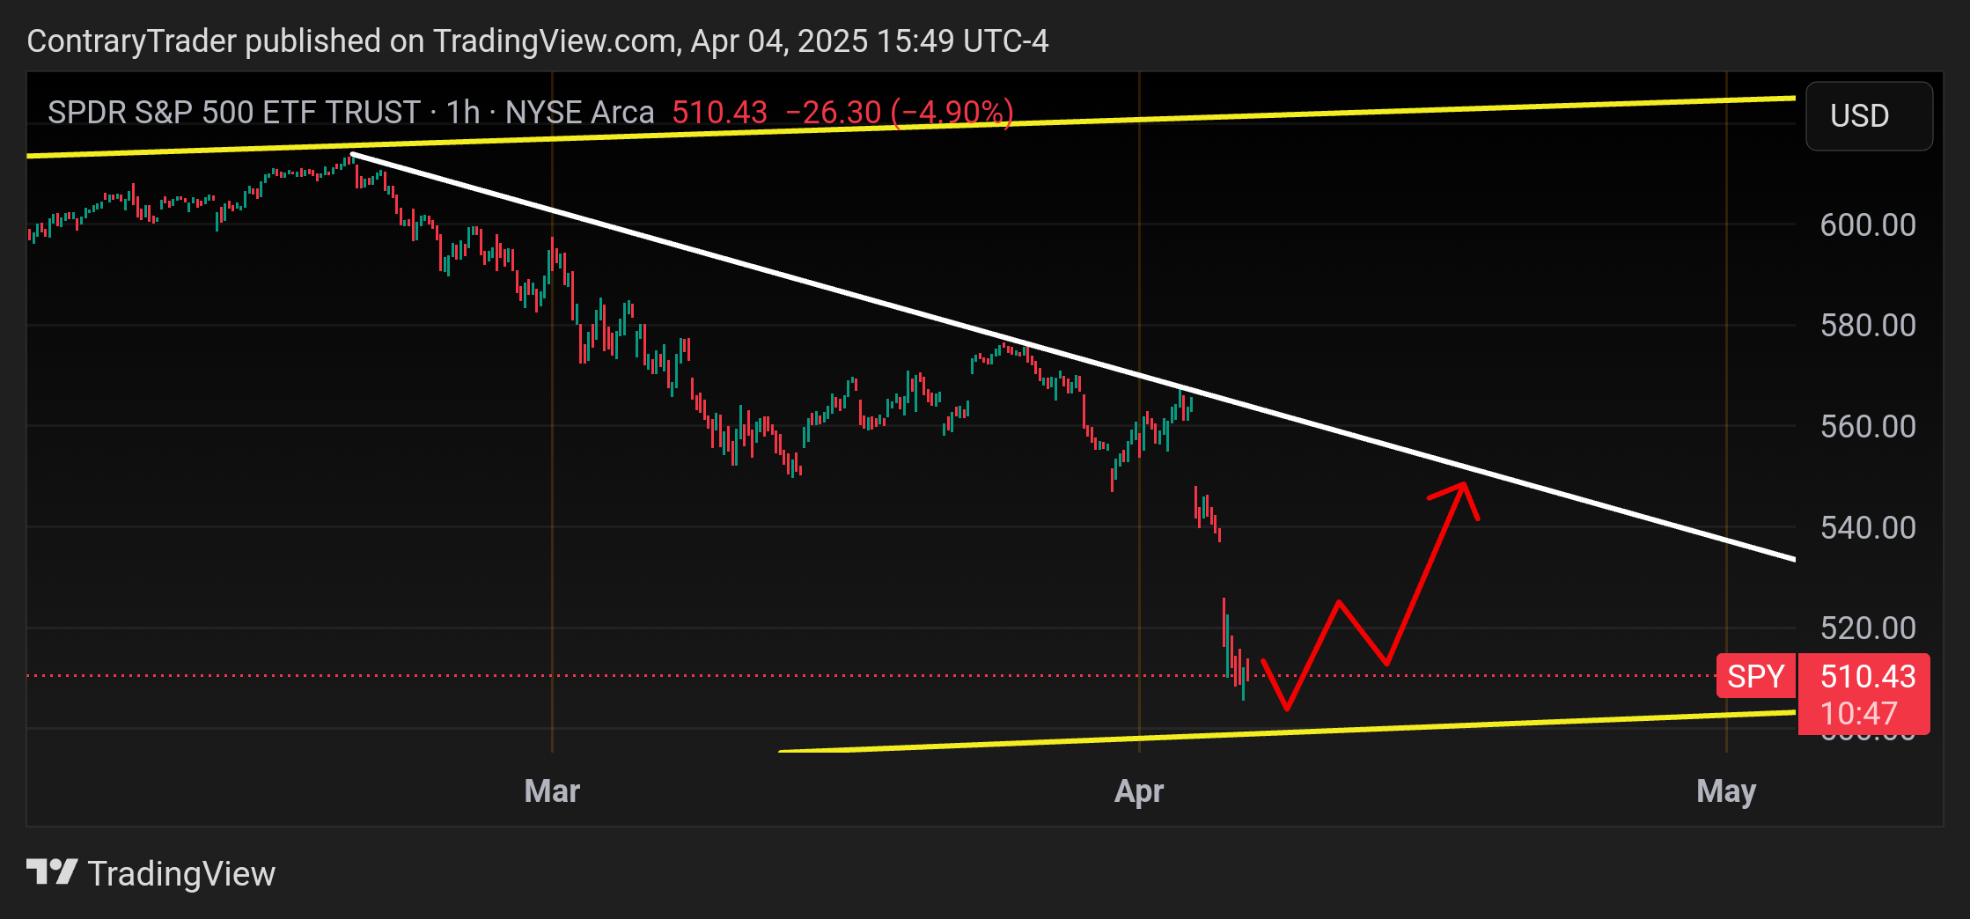This screenshot has width=1970, height=919.
Task: Click the TradingView brand name text
Action: [x=181, y=874]
